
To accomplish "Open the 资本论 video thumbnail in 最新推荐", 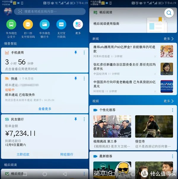I will (112, 170).
